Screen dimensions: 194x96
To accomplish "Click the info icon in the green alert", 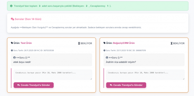I will [x=11, y=6].
